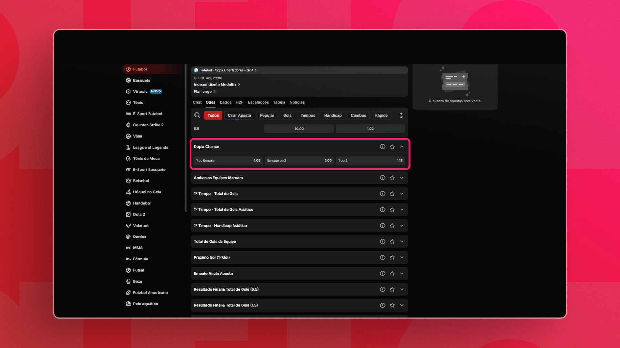The width and height of the screenshot is (620, 348).
Task: Favorite the Dupla Chance market star
Action: (392, 147)
